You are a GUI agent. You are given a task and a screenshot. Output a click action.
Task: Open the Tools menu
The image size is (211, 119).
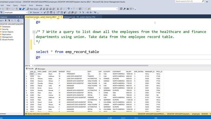point(31,5)
